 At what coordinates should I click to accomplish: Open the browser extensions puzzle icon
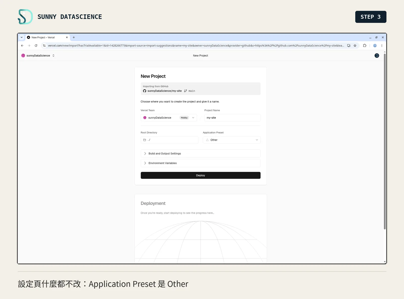pos(365,46)
